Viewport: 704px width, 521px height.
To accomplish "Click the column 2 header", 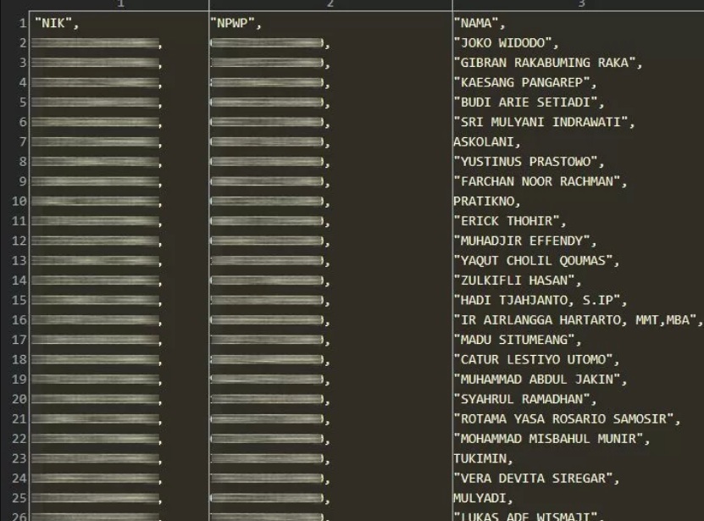I will pos(330,4).
